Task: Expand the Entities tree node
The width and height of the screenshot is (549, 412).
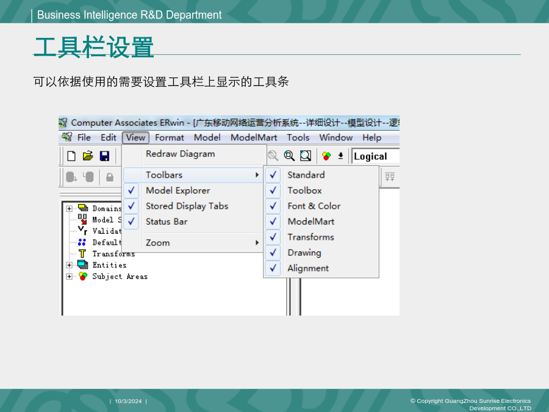Action: [70, 266]
